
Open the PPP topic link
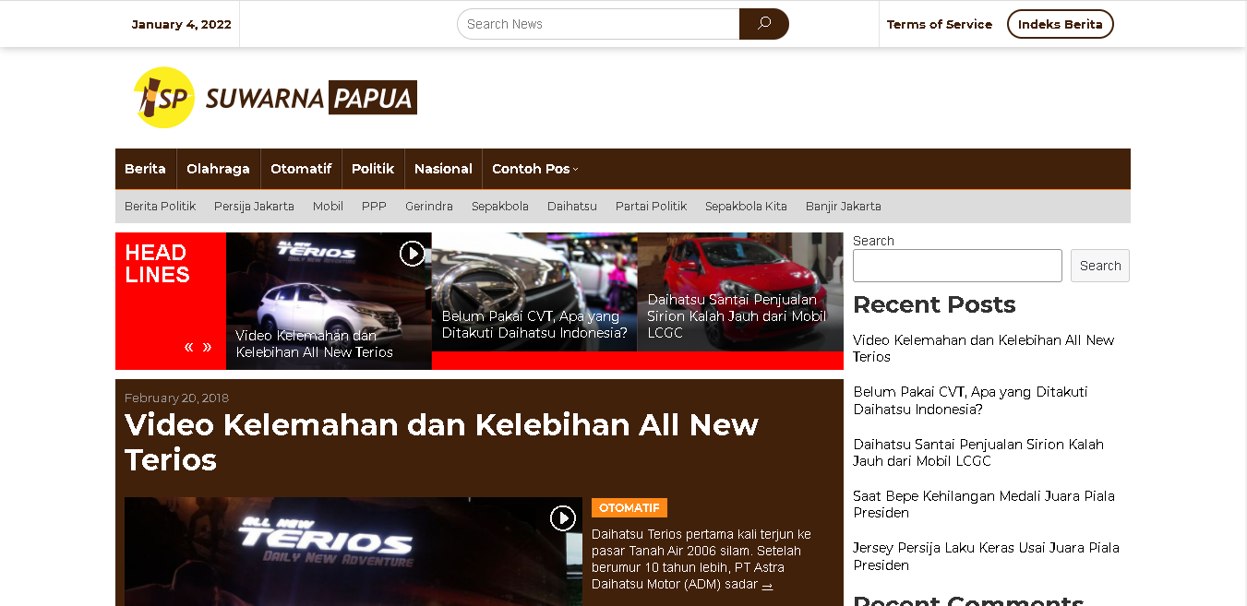click(x=374, y=207)
